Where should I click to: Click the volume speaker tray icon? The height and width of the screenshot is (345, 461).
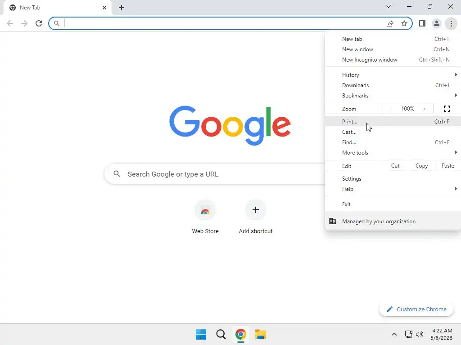click(x=420, y=334)
